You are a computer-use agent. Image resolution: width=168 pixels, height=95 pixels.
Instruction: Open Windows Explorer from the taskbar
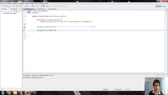[x=15, y=93]
